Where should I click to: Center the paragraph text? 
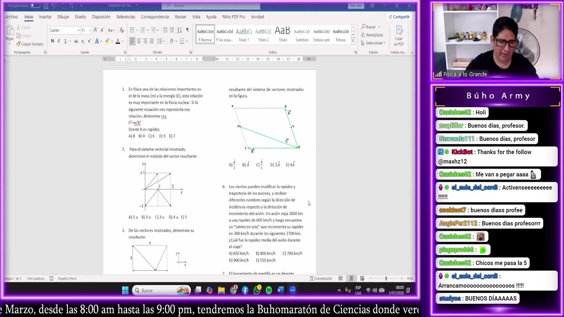[x=139, y=41]
